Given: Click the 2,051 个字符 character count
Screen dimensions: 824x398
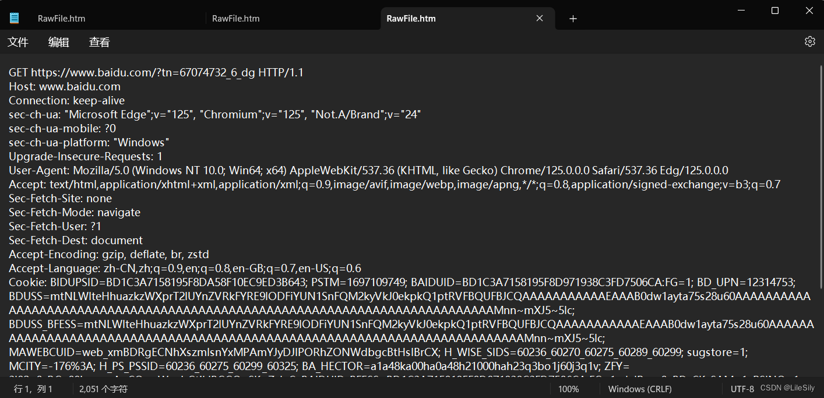Looking at the screenshot, I should pos(105,389).
